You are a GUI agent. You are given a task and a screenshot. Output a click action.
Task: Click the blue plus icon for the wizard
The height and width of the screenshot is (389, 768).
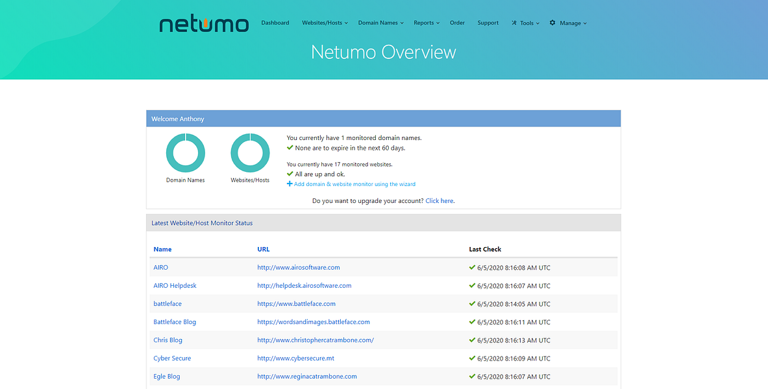click(x=290, y=184)
